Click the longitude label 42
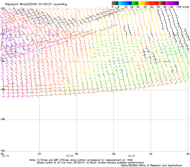The width and height of the screenshot is (190, 167). click(x=151, y=154)
